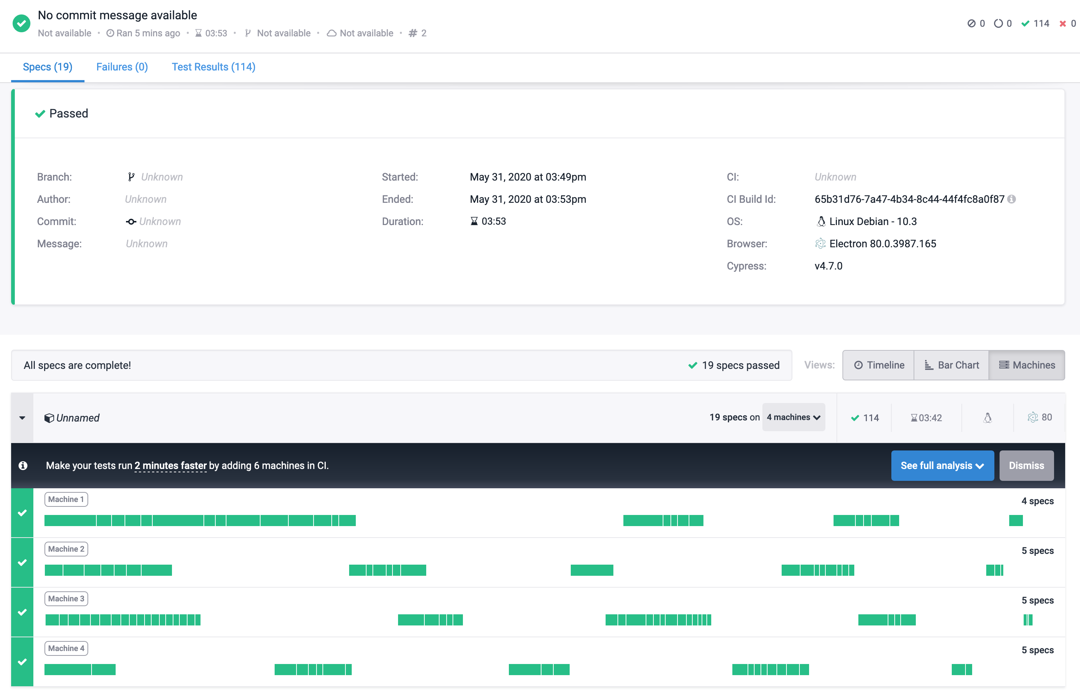Open the 4 machines dropdown
1080x697 pixels.
pos(793,417)
